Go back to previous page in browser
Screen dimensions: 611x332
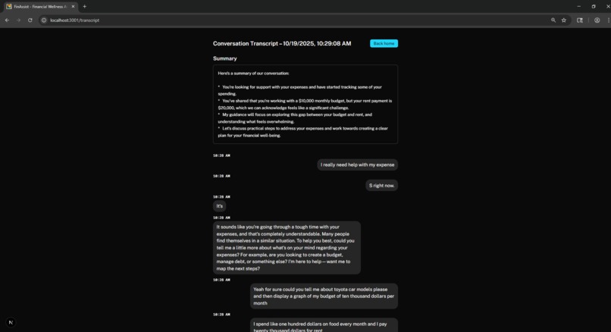[7, 20]
